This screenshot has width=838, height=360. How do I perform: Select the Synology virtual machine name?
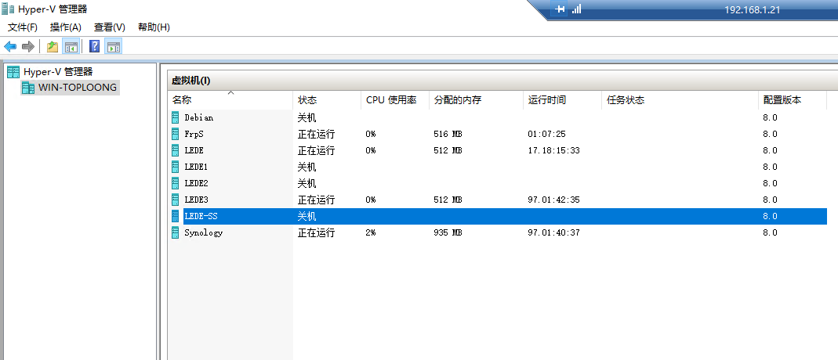[204, 233]
